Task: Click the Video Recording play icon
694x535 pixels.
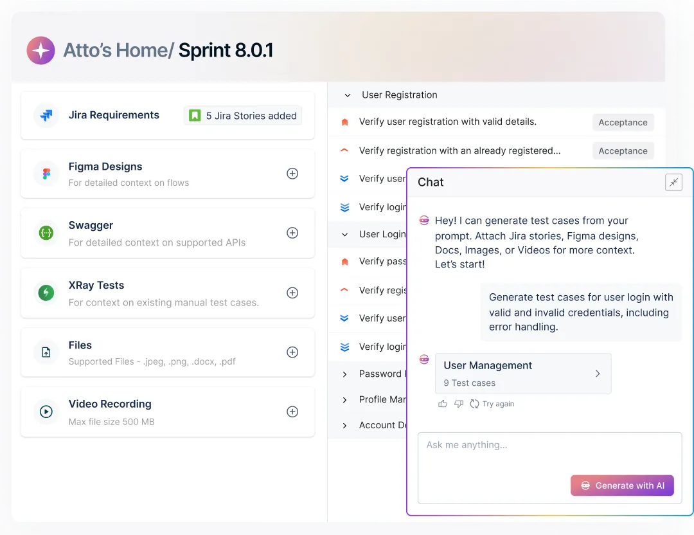Action: (45, 412)
